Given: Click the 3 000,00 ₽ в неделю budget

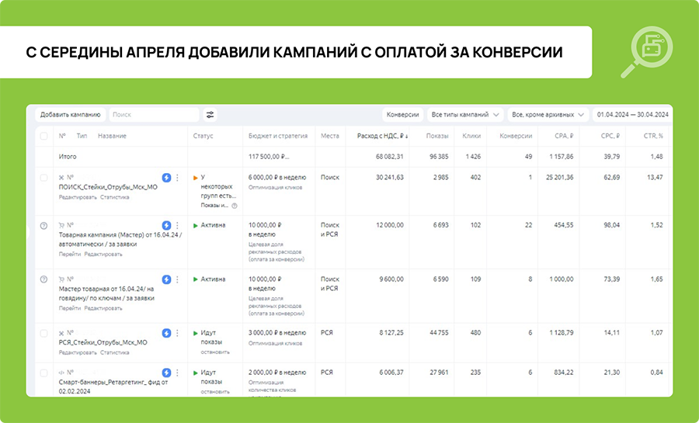Looking at the screenshot, I should 277,333.
